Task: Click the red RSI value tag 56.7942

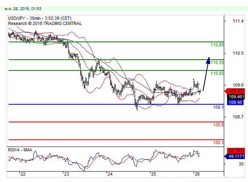Action: [236, 151]
